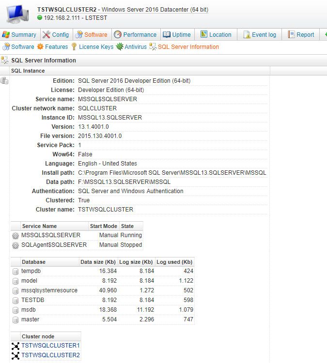Open the Summary tab
This screenshot has height=363, width=327.
coord(20,35)
